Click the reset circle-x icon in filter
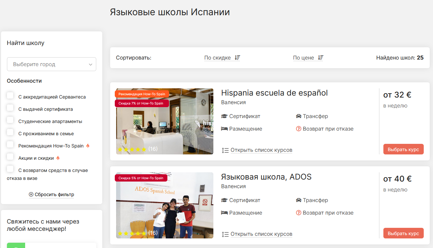Viewport: 433px width, 248px height. point(31,194)
